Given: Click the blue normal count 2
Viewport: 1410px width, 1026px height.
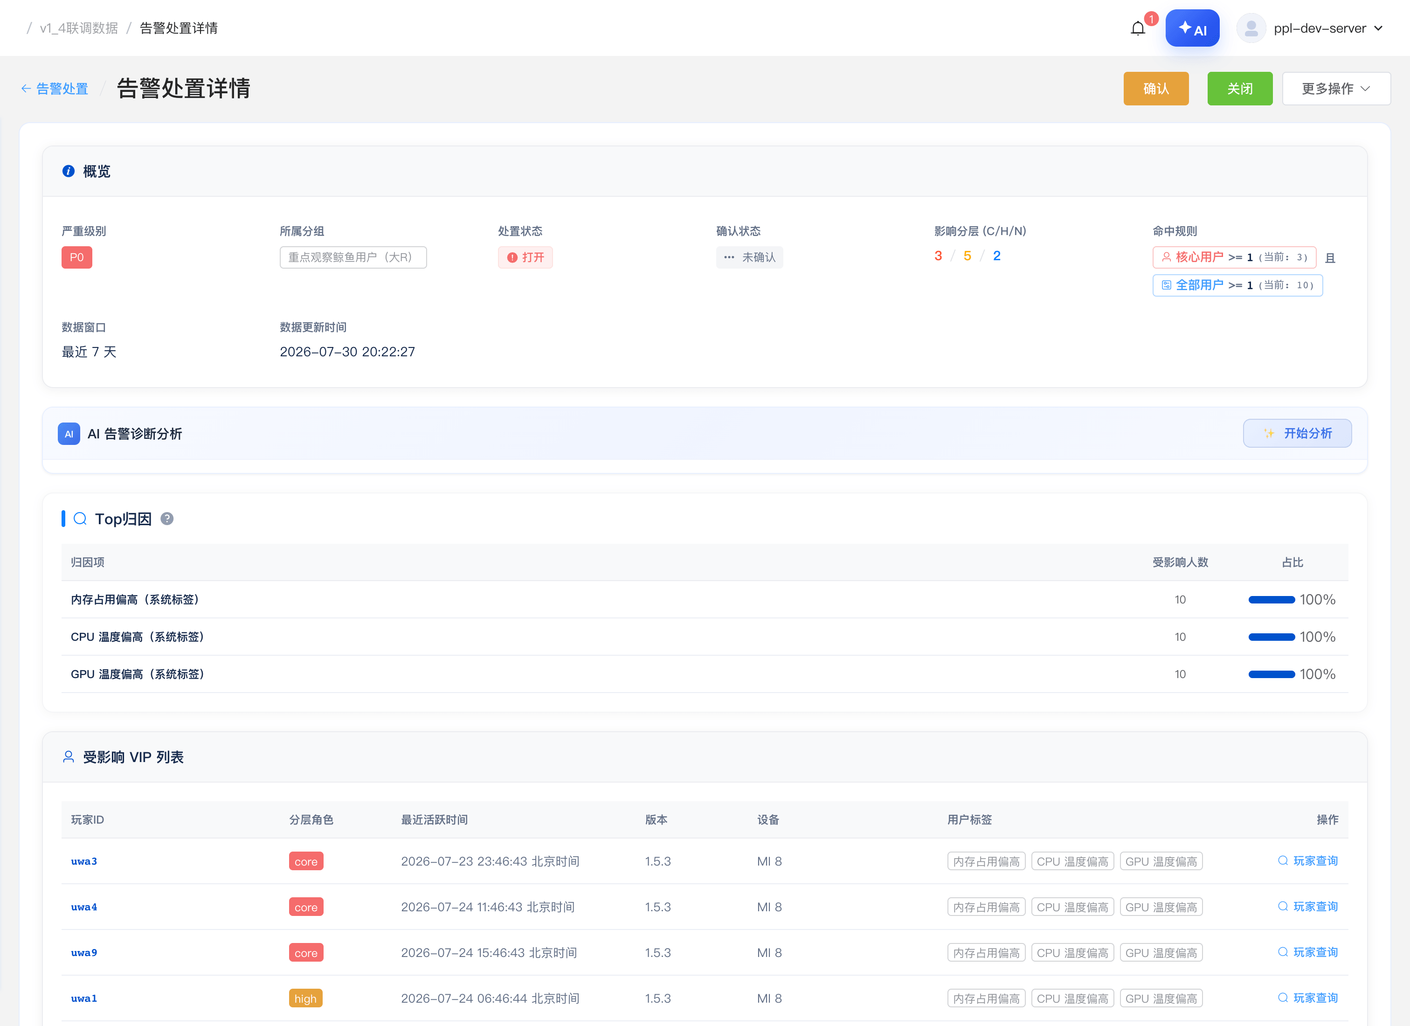Looking at the screenshot, I should click(996, 256).
